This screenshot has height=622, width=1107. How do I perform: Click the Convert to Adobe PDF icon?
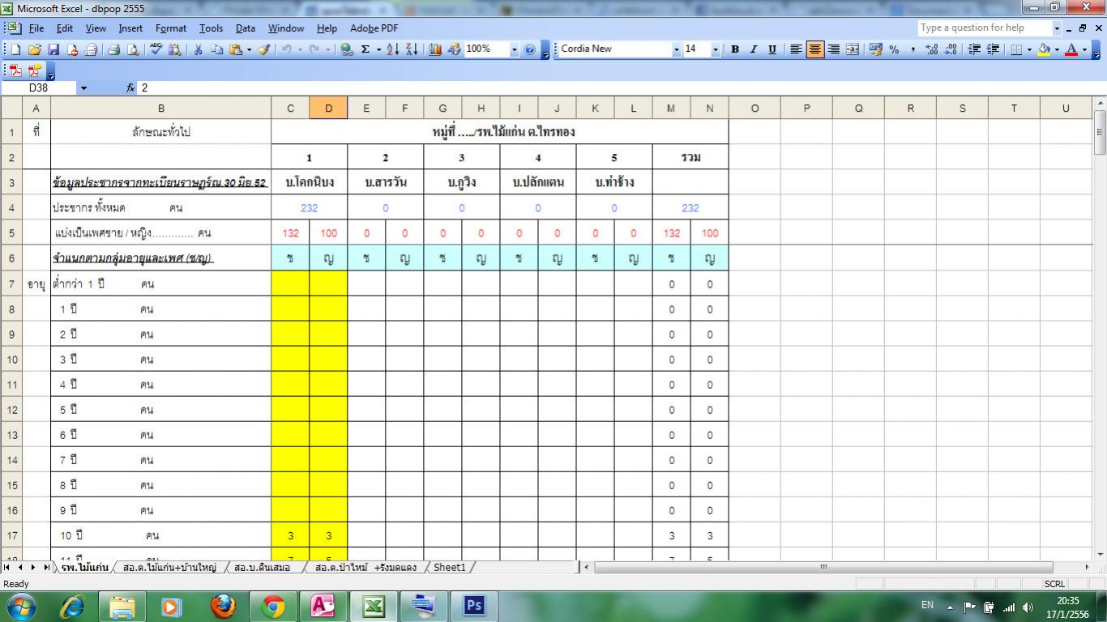[x=15, y=70]
